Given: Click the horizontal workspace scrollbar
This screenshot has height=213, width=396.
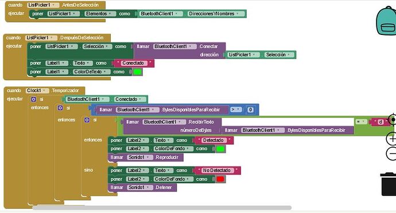Looking at the screenshot, I should click(x=162, y=208).
